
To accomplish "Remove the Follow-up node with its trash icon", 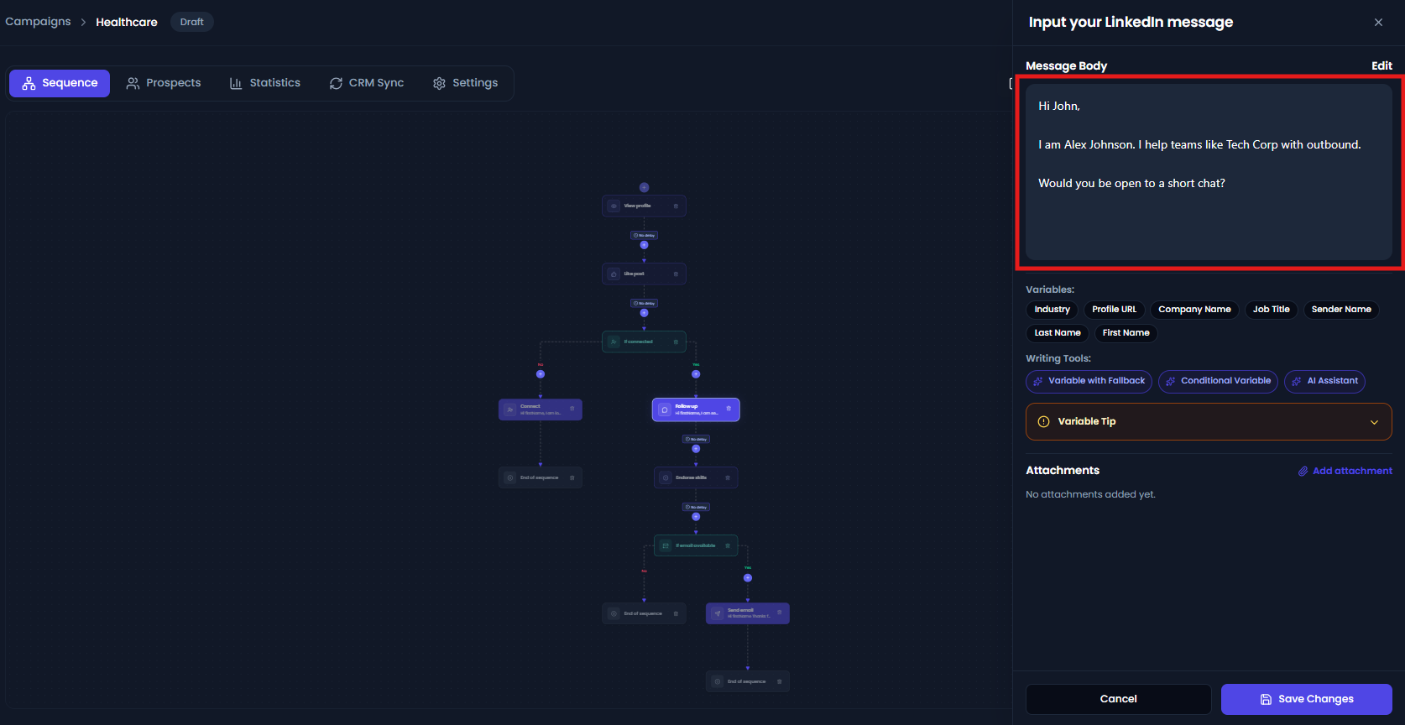I will [x=729, y=409].
